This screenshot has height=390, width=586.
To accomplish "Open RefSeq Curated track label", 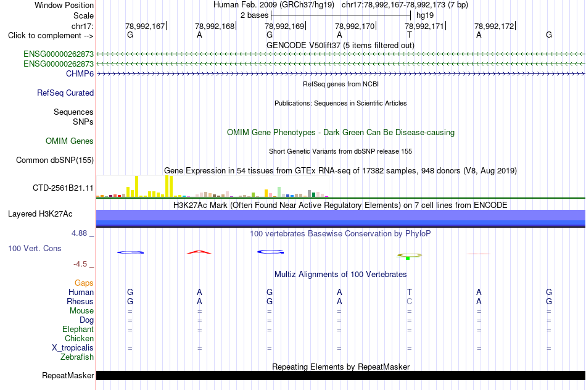I will click(65, 93).
